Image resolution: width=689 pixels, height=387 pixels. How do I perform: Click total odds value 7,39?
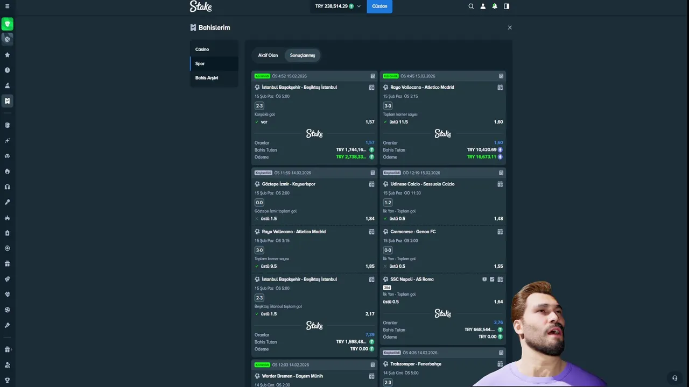[370, 335]
